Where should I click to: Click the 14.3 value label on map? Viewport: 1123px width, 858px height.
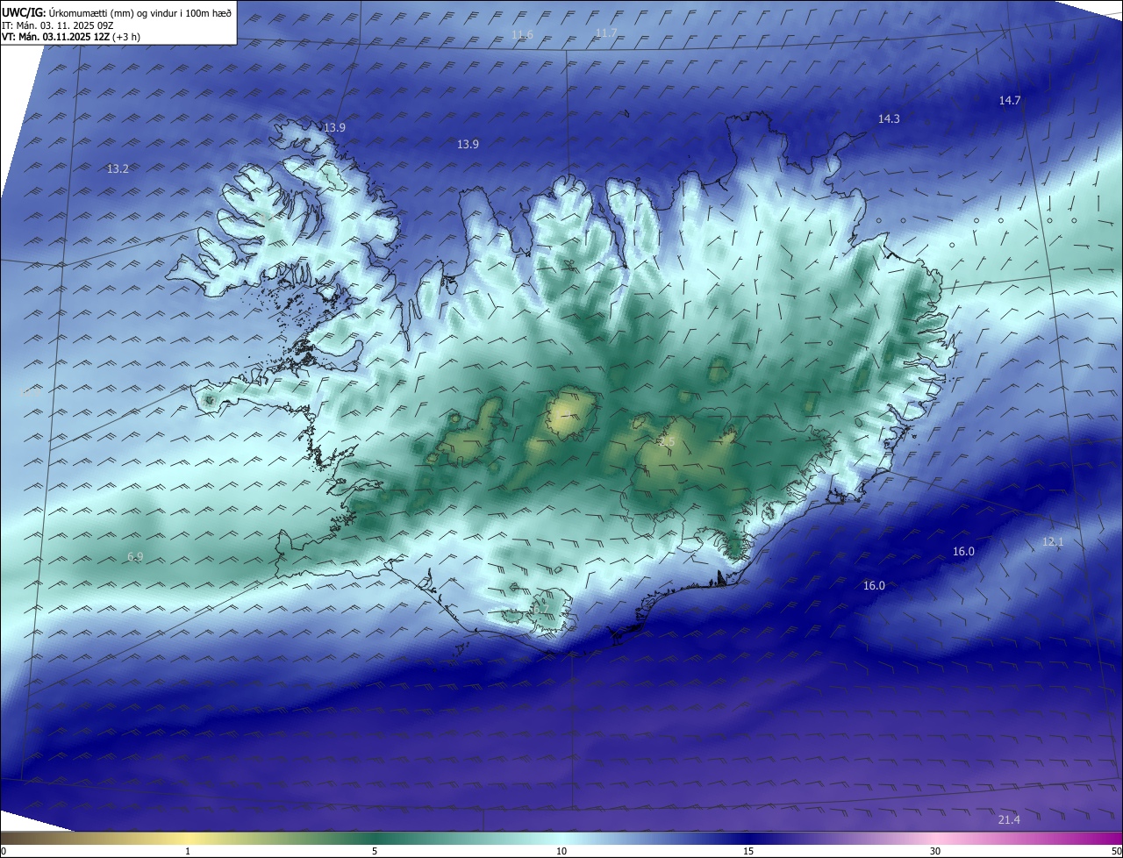tap(889, 118)
